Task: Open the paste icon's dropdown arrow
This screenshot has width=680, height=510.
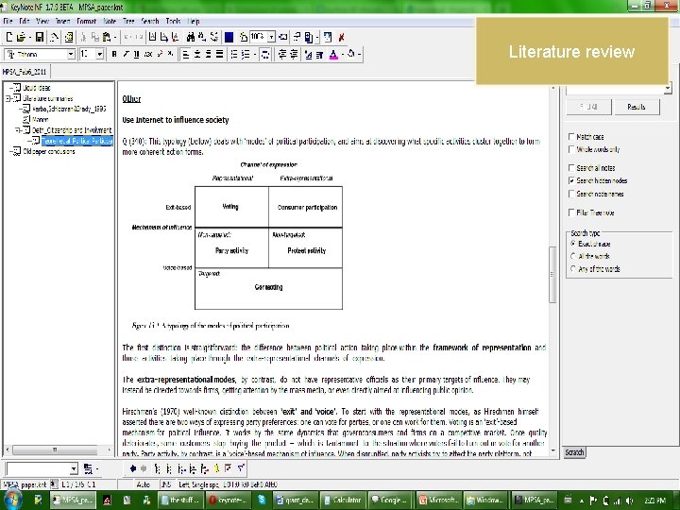Action: pos(115,37)
